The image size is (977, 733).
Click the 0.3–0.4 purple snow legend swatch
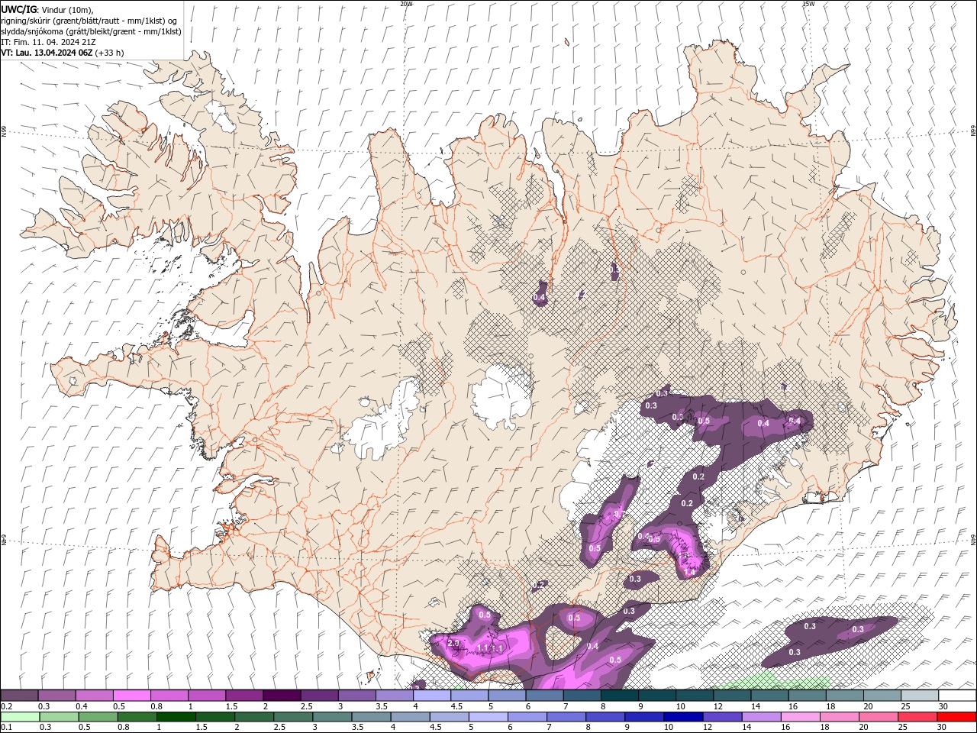[56, 695]
